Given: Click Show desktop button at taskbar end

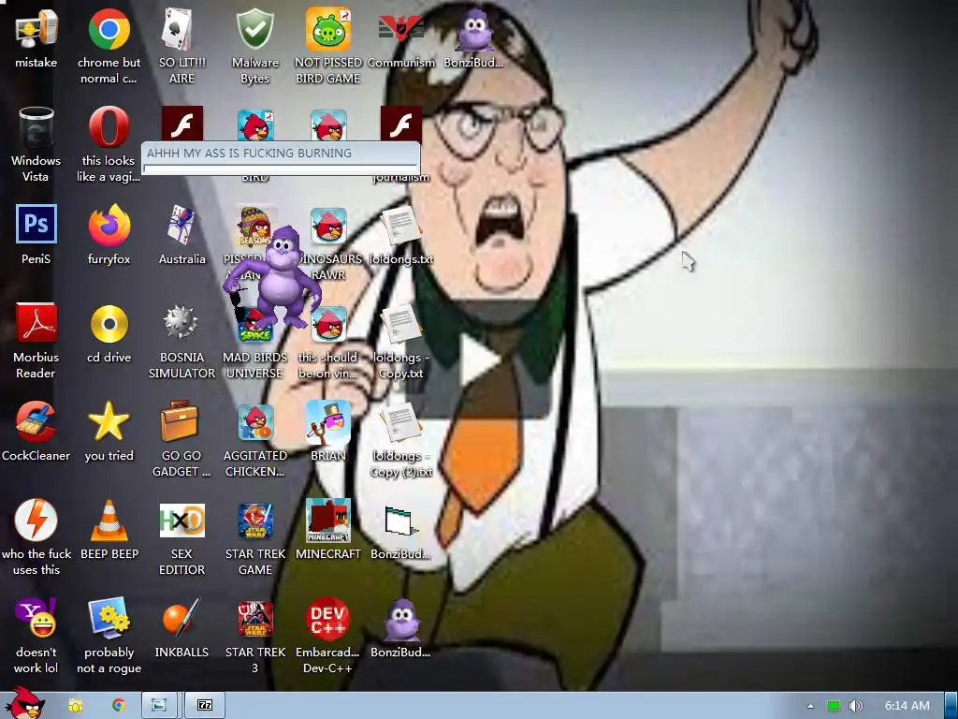Looking at the screenshot, I should [x=951, y=706].
